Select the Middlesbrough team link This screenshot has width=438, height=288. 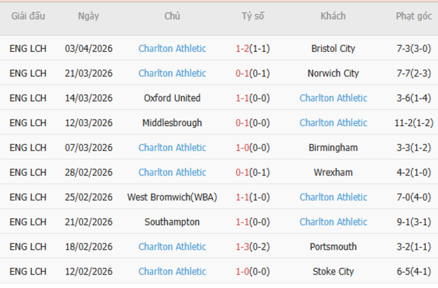172,123
